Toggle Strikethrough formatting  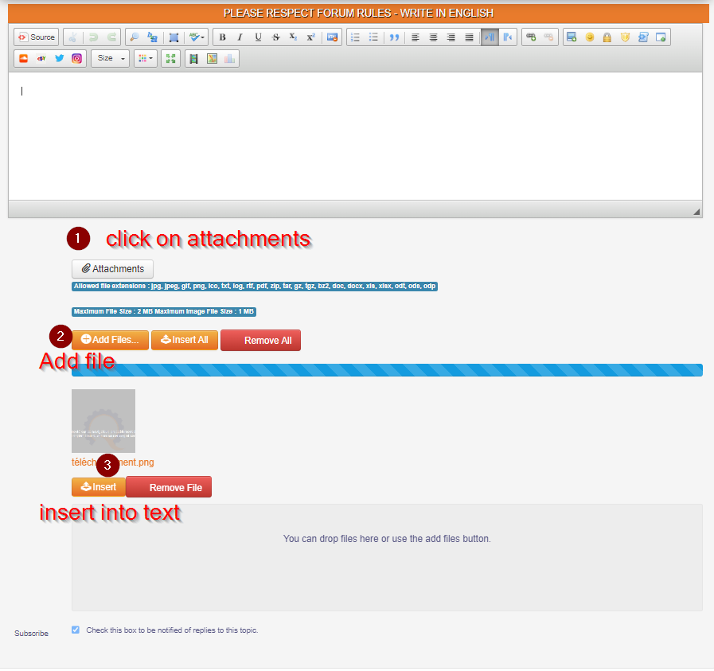point(275,37)
